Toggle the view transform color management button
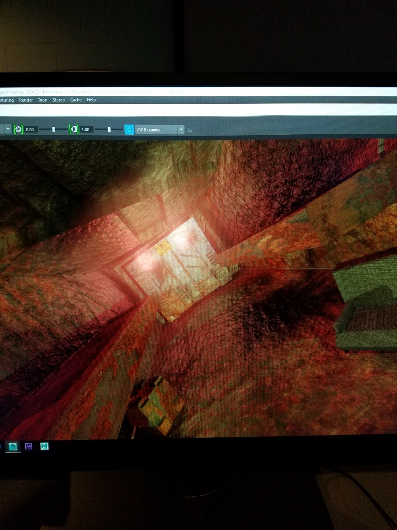The width and height of the screenshot is (397, 530). [129, 129]
